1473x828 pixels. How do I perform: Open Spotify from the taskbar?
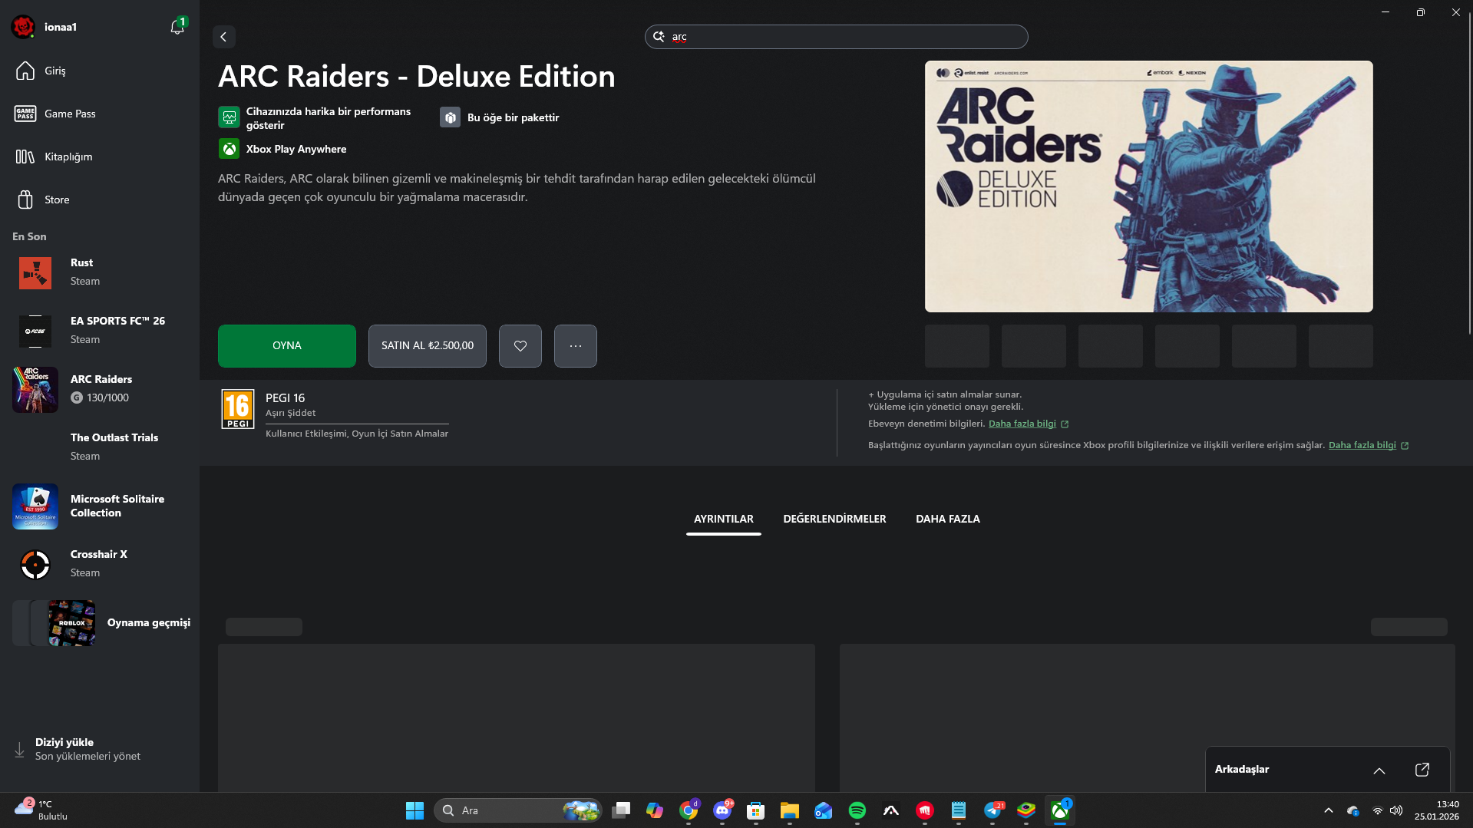pos(857,810)
